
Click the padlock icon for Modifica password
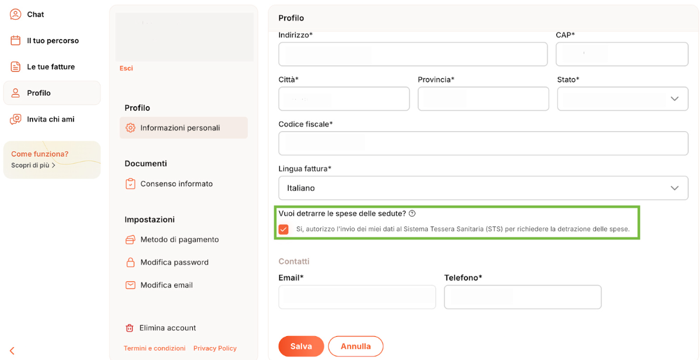tap(130, 263)
